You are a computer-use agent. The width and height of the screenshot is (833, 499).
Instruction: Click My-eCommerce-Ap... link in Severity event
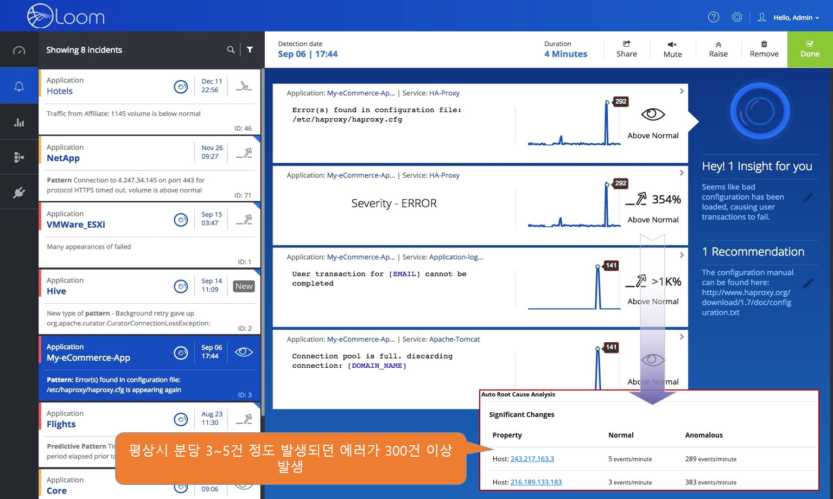(x=361, y=176)
